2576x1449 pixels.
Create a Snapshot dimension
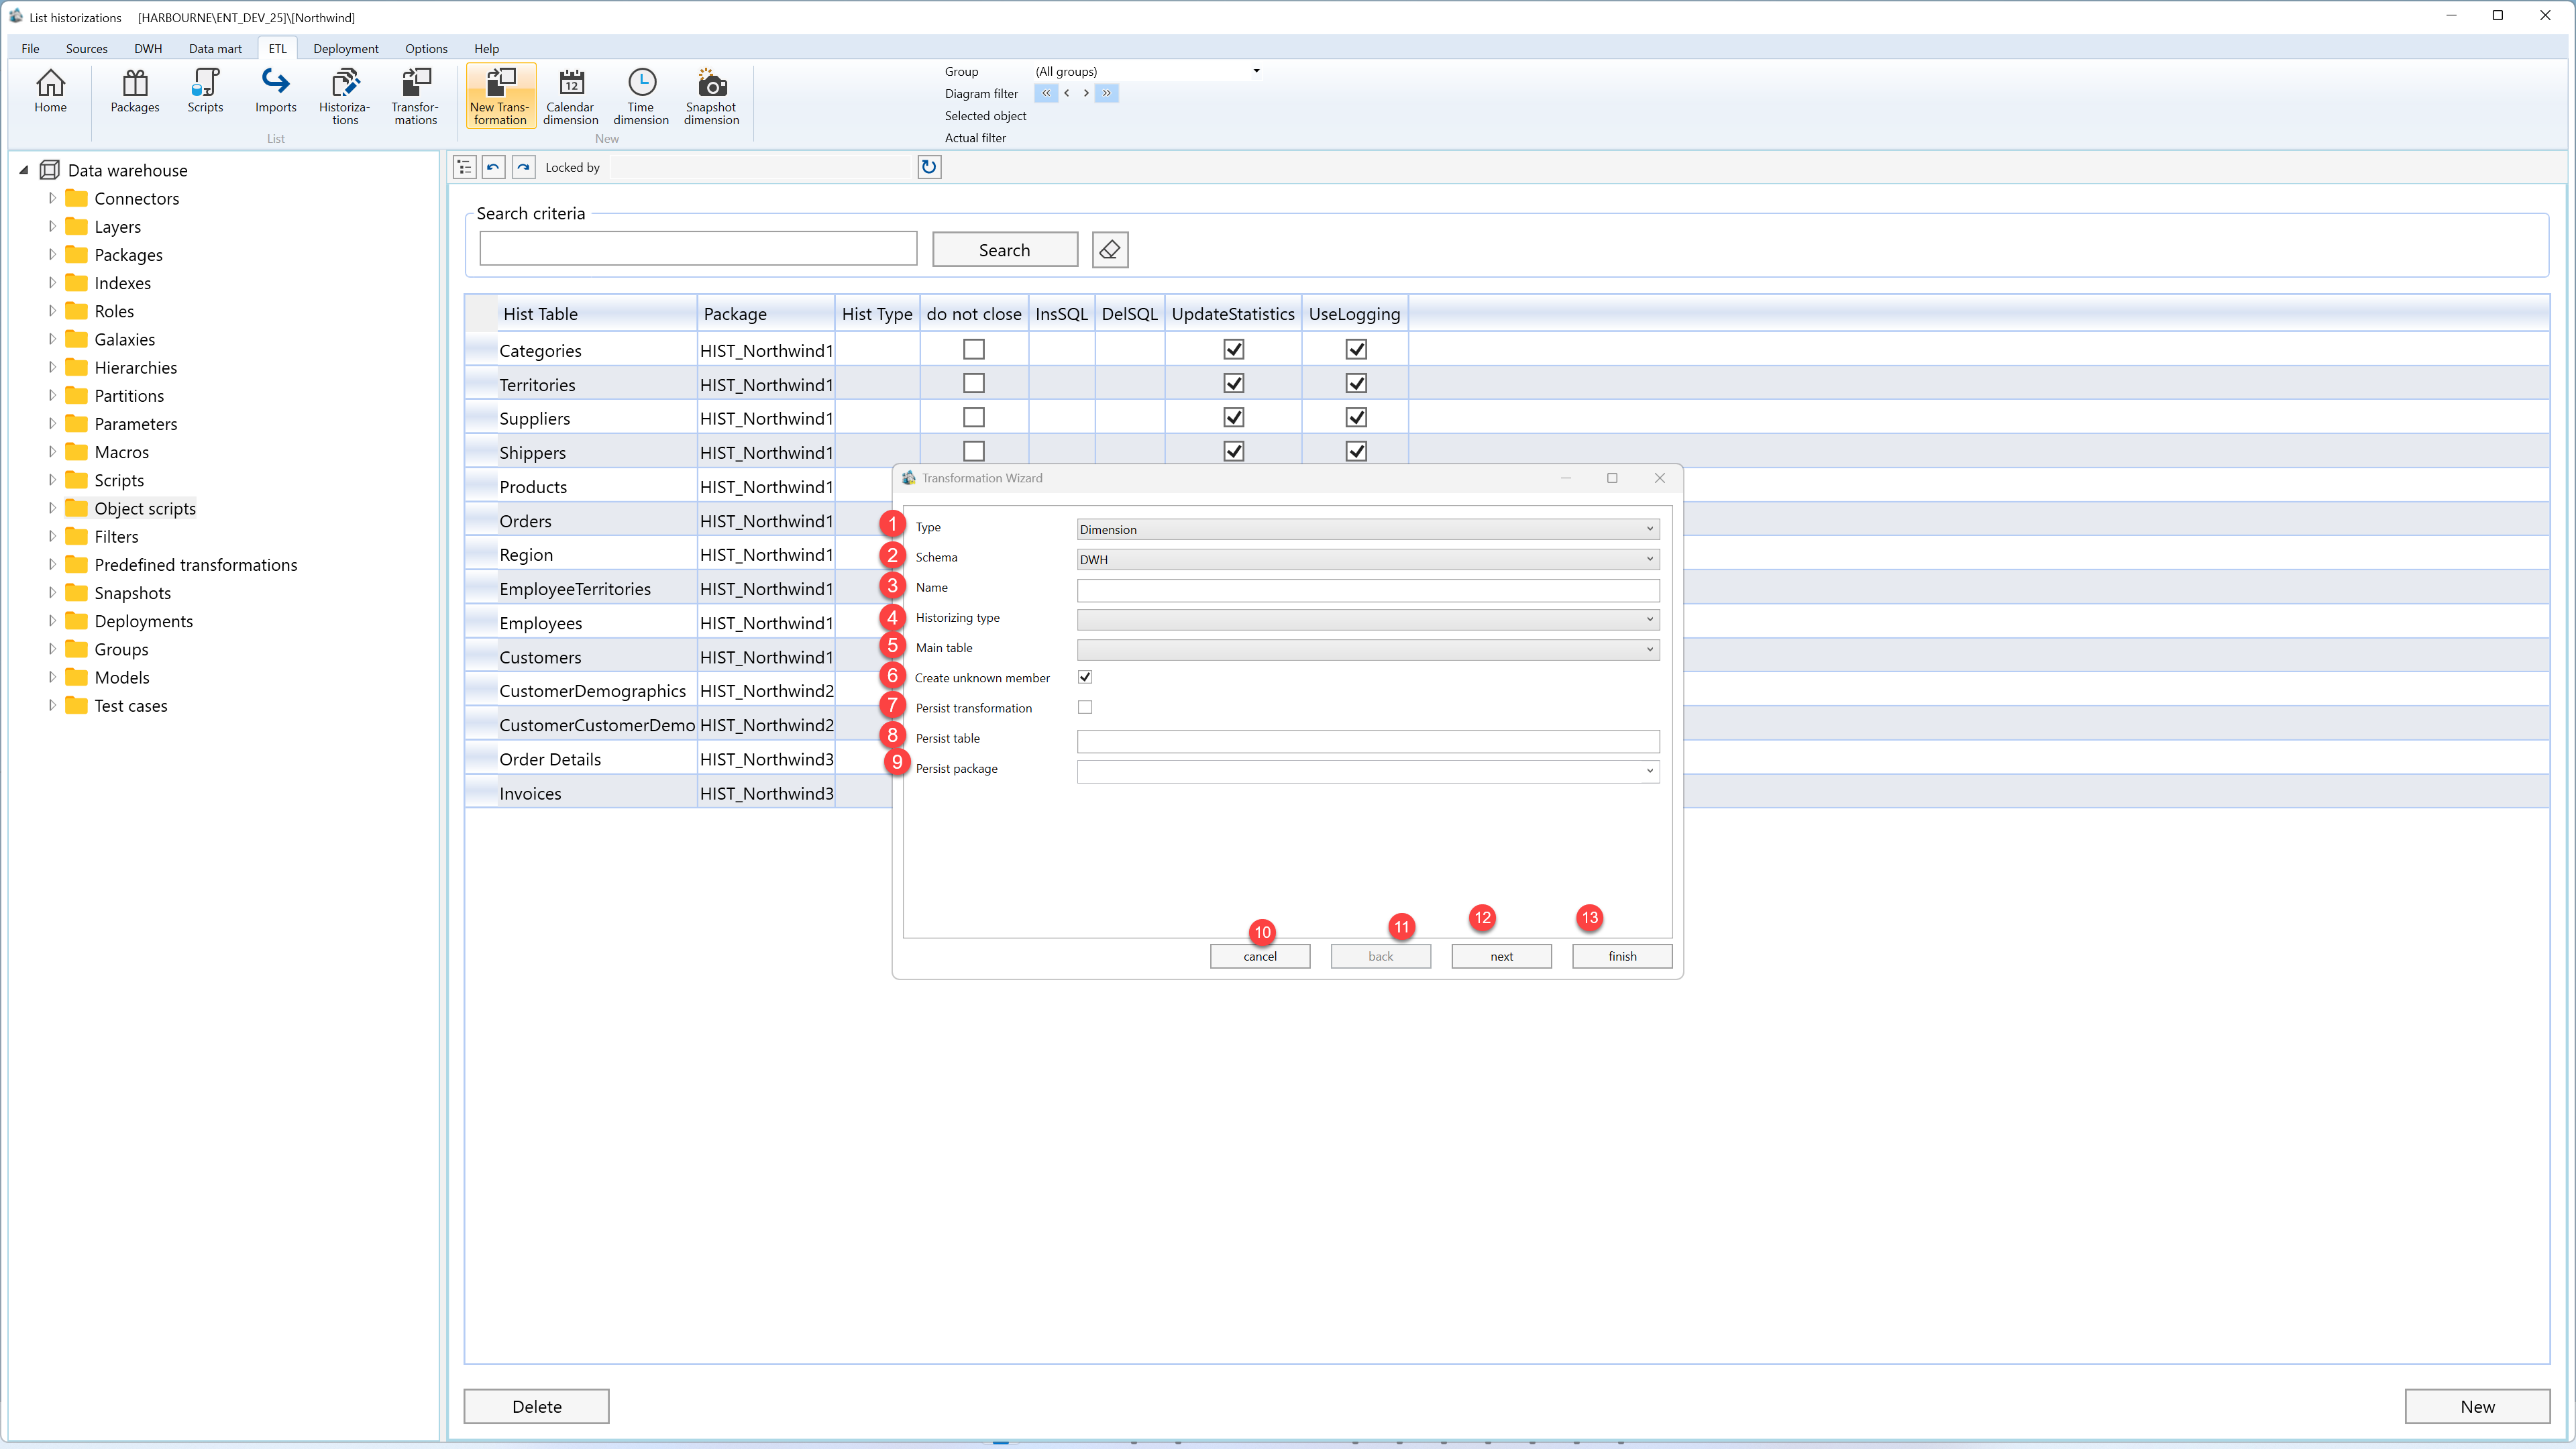tap(711, 96)
